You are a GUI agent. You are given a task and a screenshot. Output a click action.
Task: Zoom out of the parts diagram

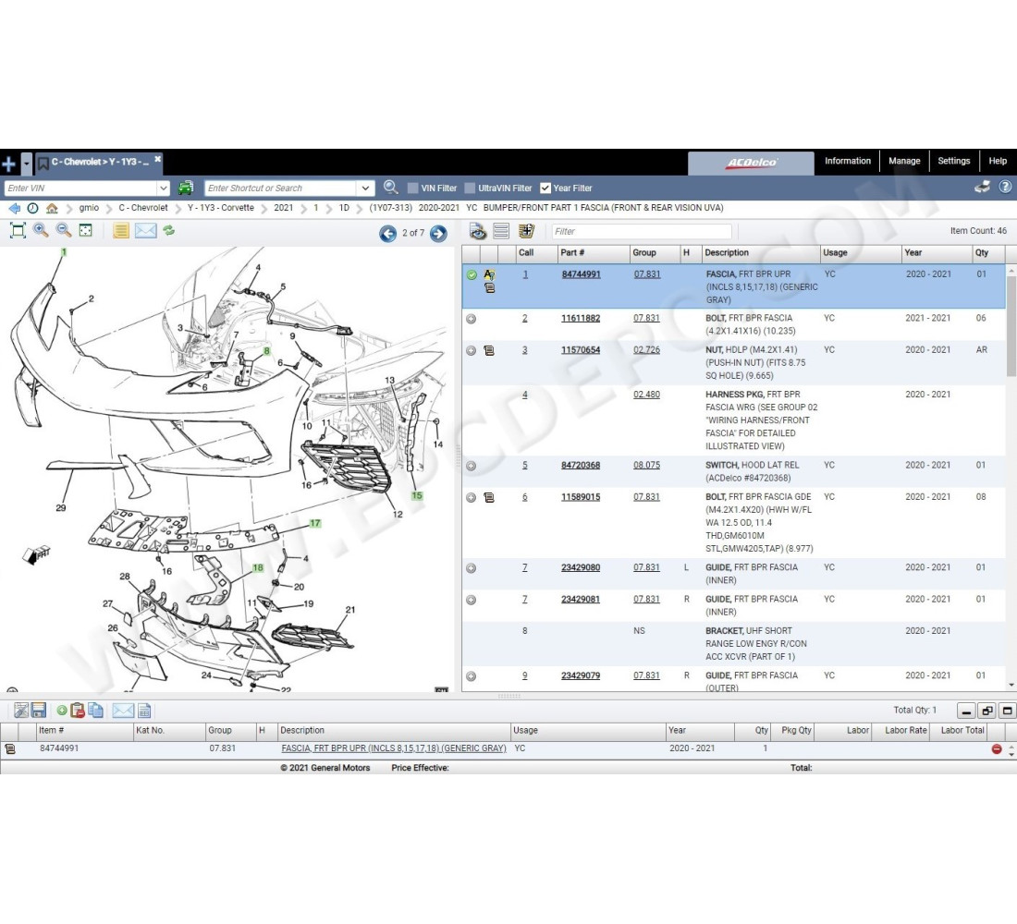(64, 231)
